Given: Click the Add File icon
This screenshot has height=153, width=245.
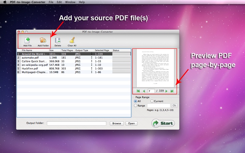Looking at the screenshot, I should [27, 40].
